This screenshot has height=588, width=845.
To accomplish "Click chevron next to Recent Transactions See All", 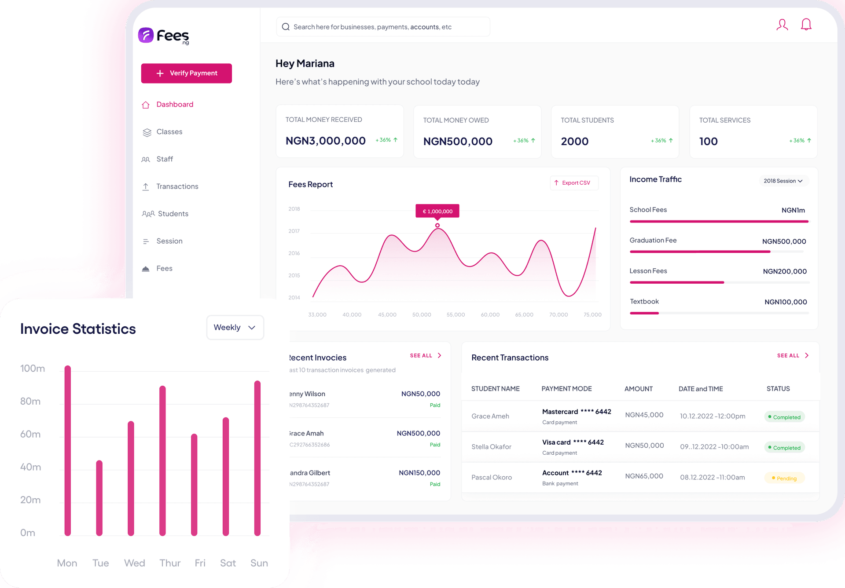I will click(807, 355).
